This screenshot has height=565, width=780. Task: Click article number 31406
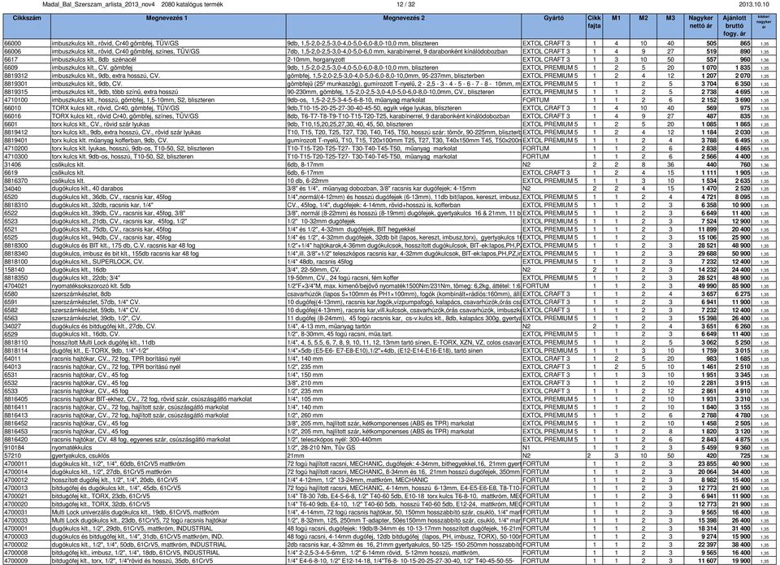[x=13, y=164]
